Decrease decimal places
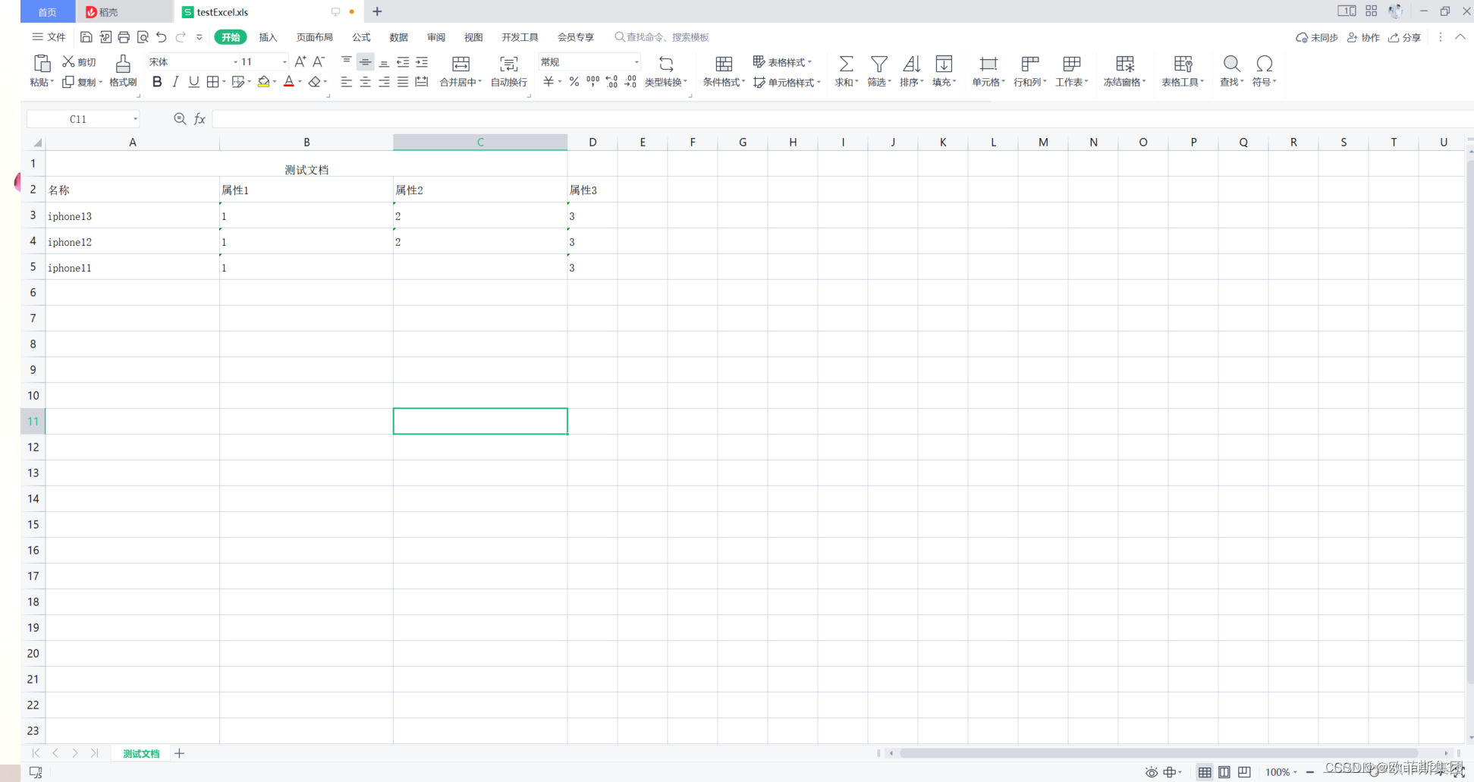This screenshot has height=782, width=1474. [x=631, y=82]
